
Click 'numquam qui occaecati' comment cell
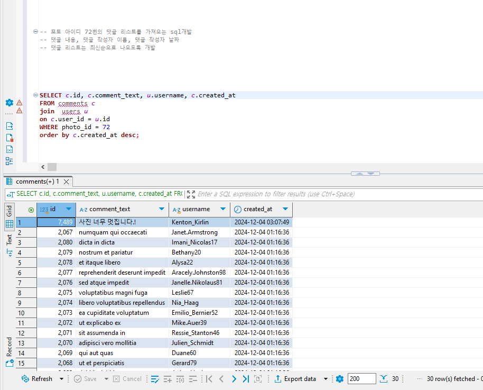click(122, 232)
